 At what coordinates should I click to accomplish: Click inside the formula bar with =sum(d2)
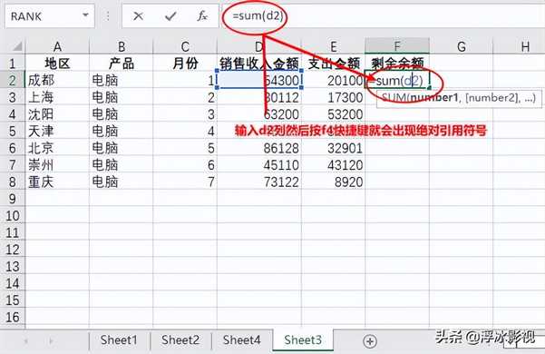coord(383,16)
